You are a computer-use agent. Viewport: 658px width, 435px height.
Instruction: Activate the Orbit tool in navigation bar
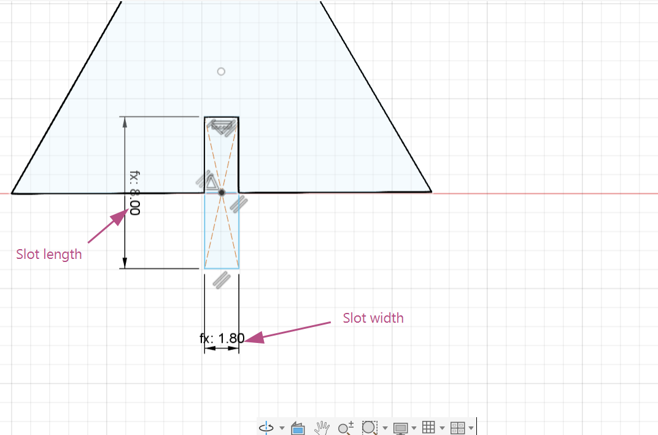[266, 428]
